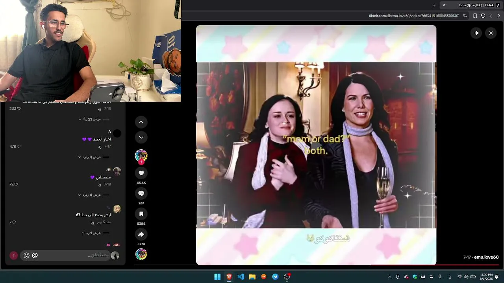The width and height of the screenshot is (504, 283).
Task: Open Windows notifications bell
Action: [x=497, y=277]
